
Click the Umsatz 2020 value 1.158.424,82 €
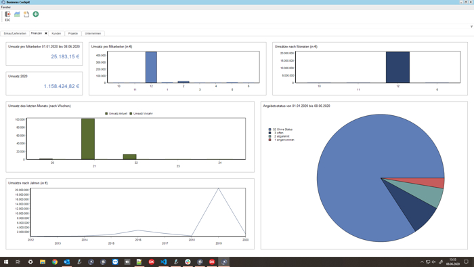[x=62, y=86]
